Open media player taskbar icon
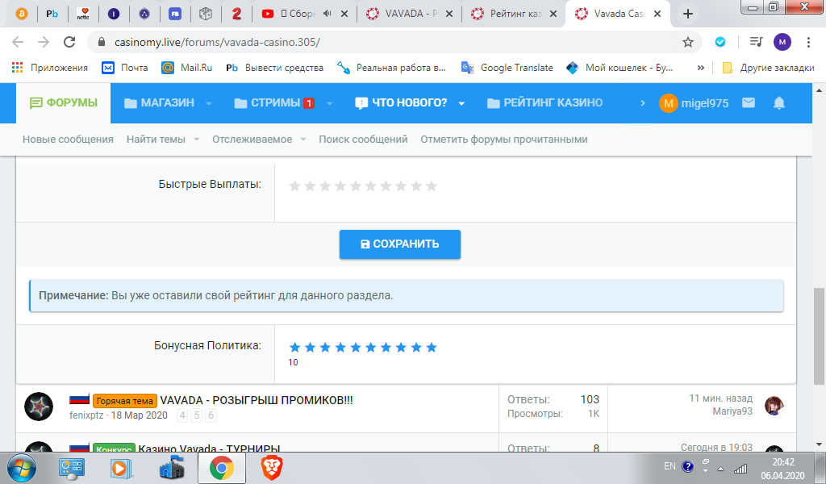This screenshot has width=826, height=484. pos(121,468)
